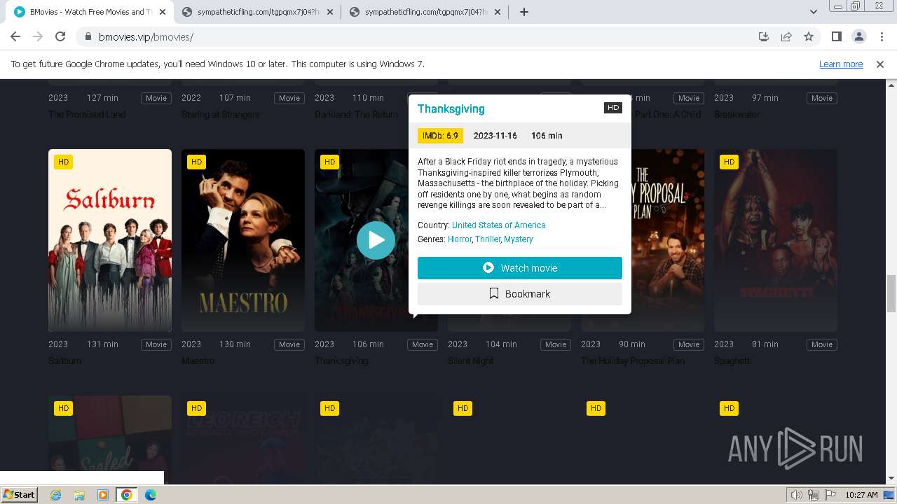Click Watch movie button
The height and width of the screenshot is (504, 897).
[520, 268]
